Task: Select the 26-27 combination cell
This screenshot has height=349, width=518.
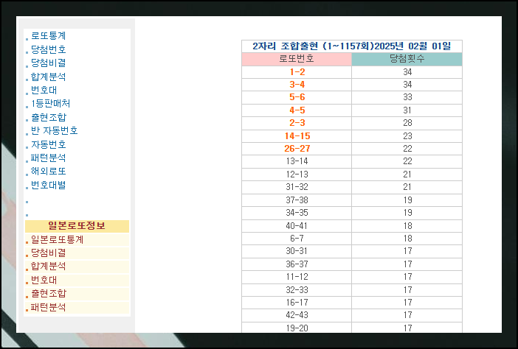Action: click(297, 149)
